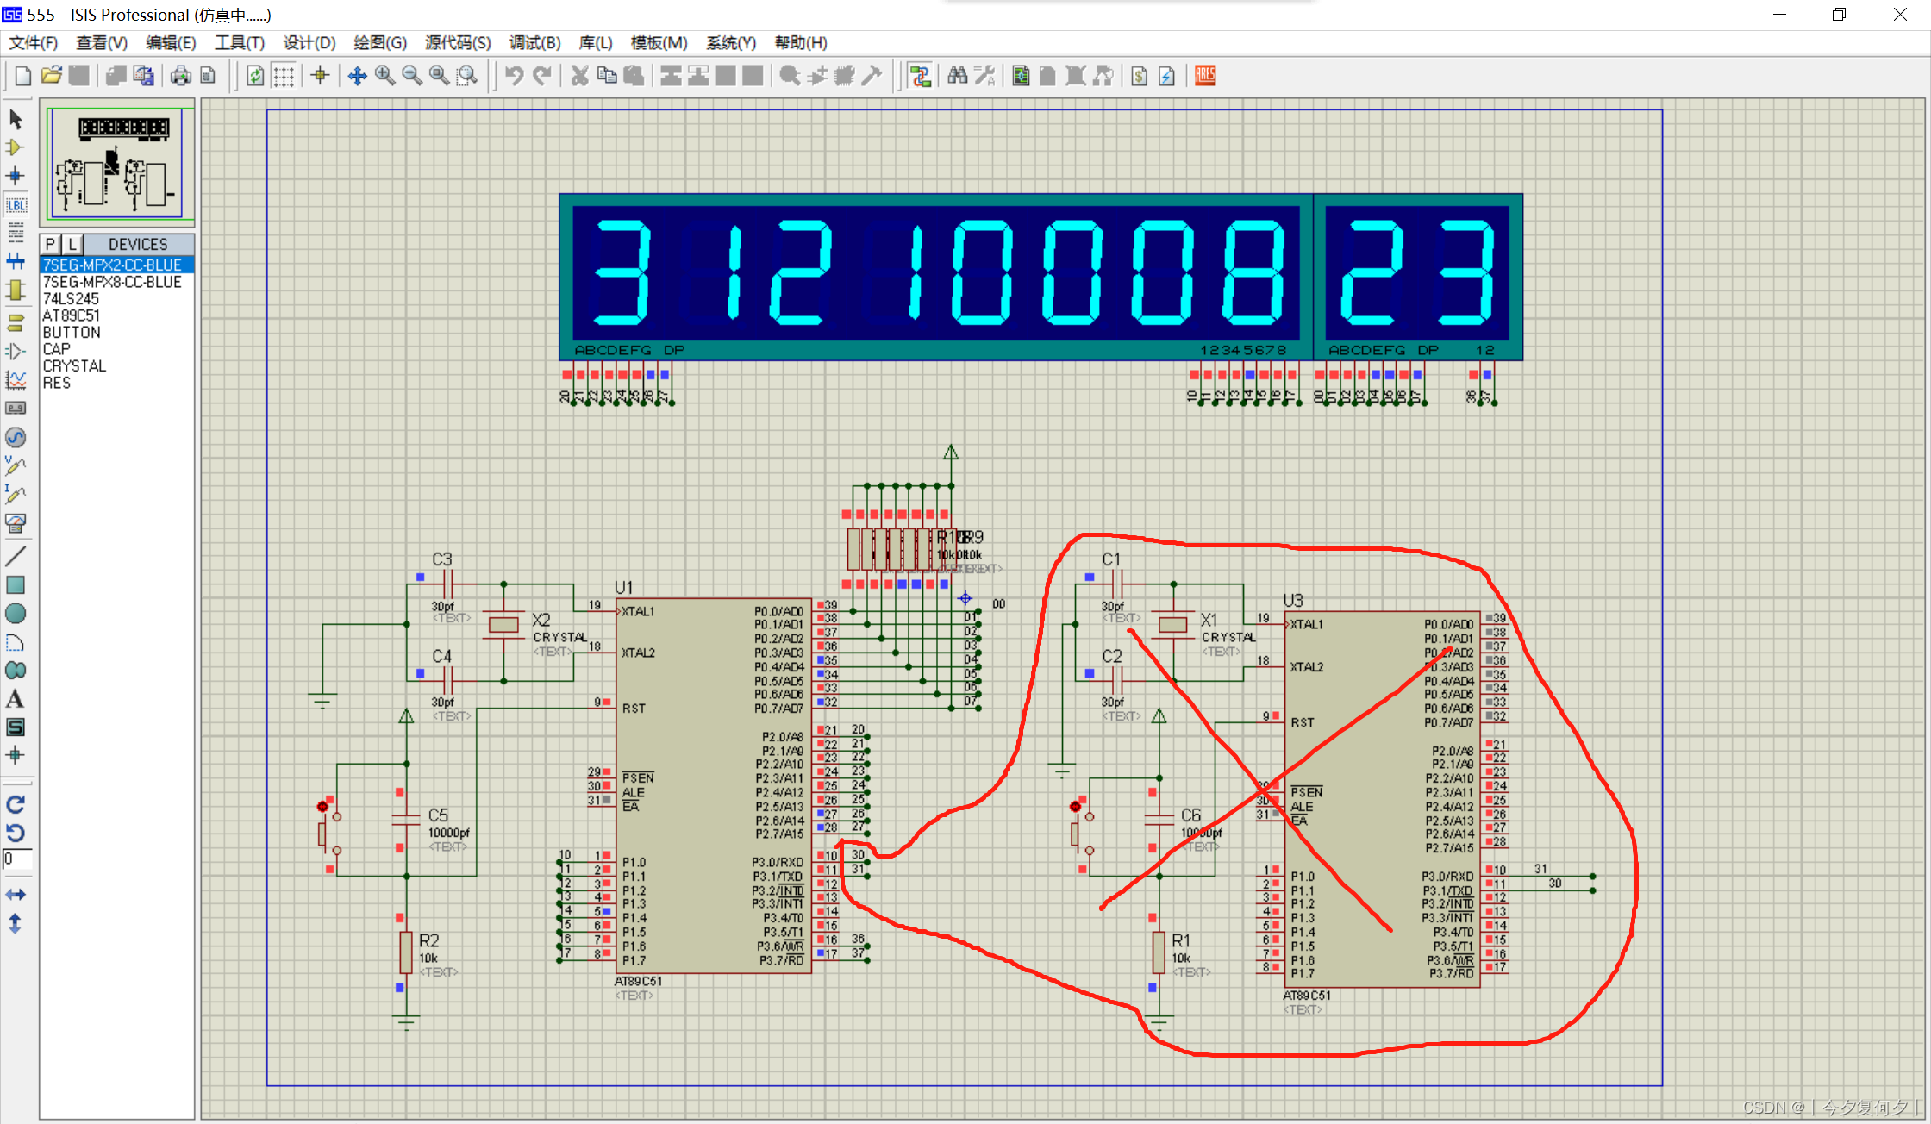
Task: Select the Voltage probe tool
Action: click(x=15, y=466)
